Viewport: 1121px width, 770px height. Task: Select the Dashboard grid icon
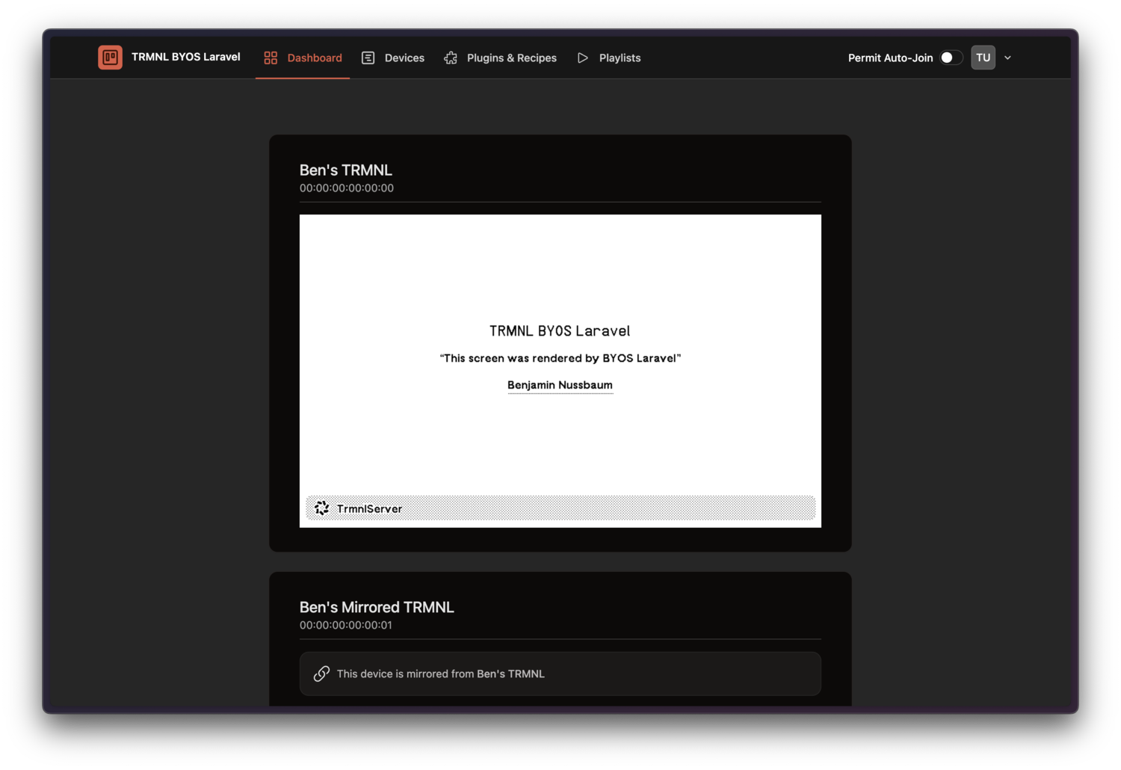270,57
